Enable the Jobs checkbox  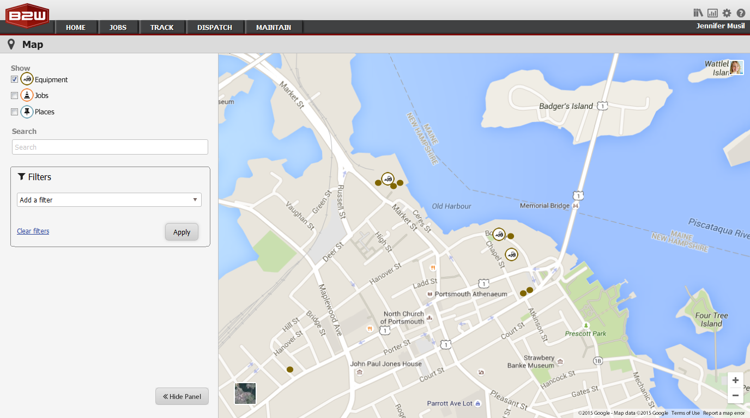(x=15, y=96)
